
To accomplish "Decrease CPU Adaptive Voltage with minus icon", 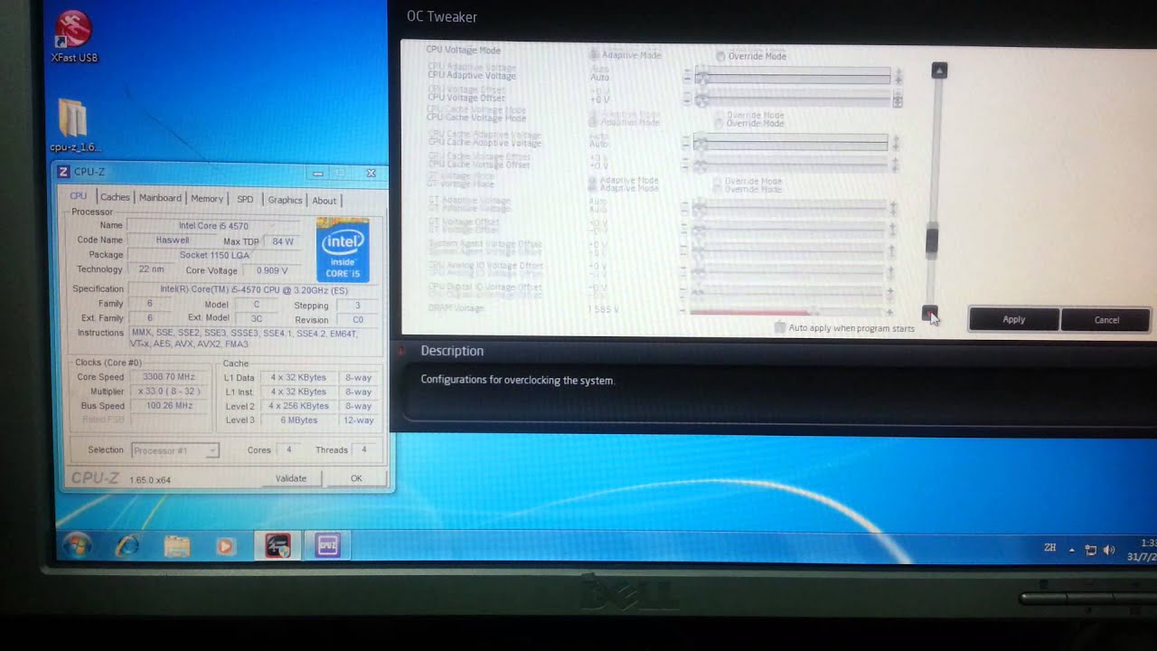I will [x=687, y=77].
